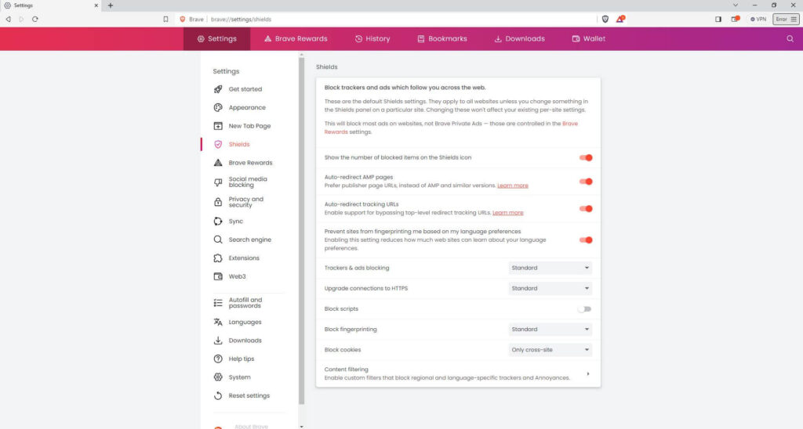Viewport: 803px width, 429px height.
Task: Open Upgrade connections to HTTPS dropdown
Action: (550, 288)
